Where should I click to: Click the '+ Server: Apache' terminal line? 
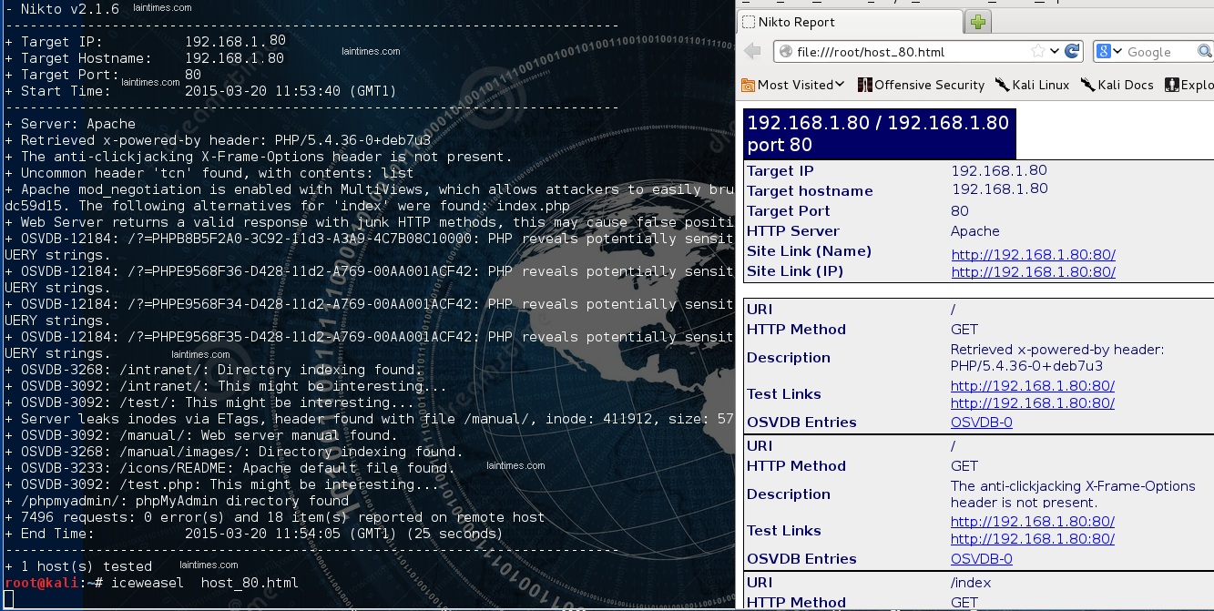click(x=70, y=124)
